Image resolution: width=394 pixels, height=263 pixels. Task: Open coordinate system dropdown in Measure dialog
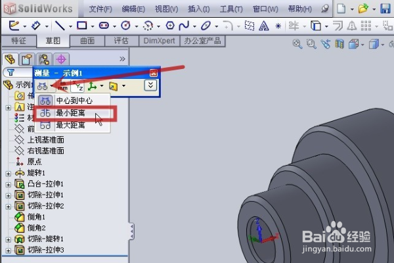[102, 86]
